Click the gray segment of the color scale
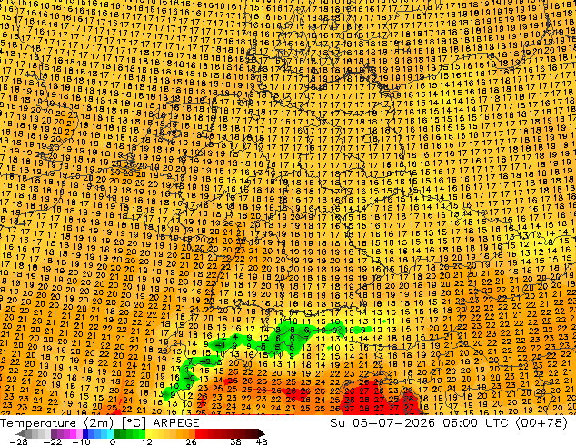The height and width of the screenshot is (445, 576). [x=38, y=433]
